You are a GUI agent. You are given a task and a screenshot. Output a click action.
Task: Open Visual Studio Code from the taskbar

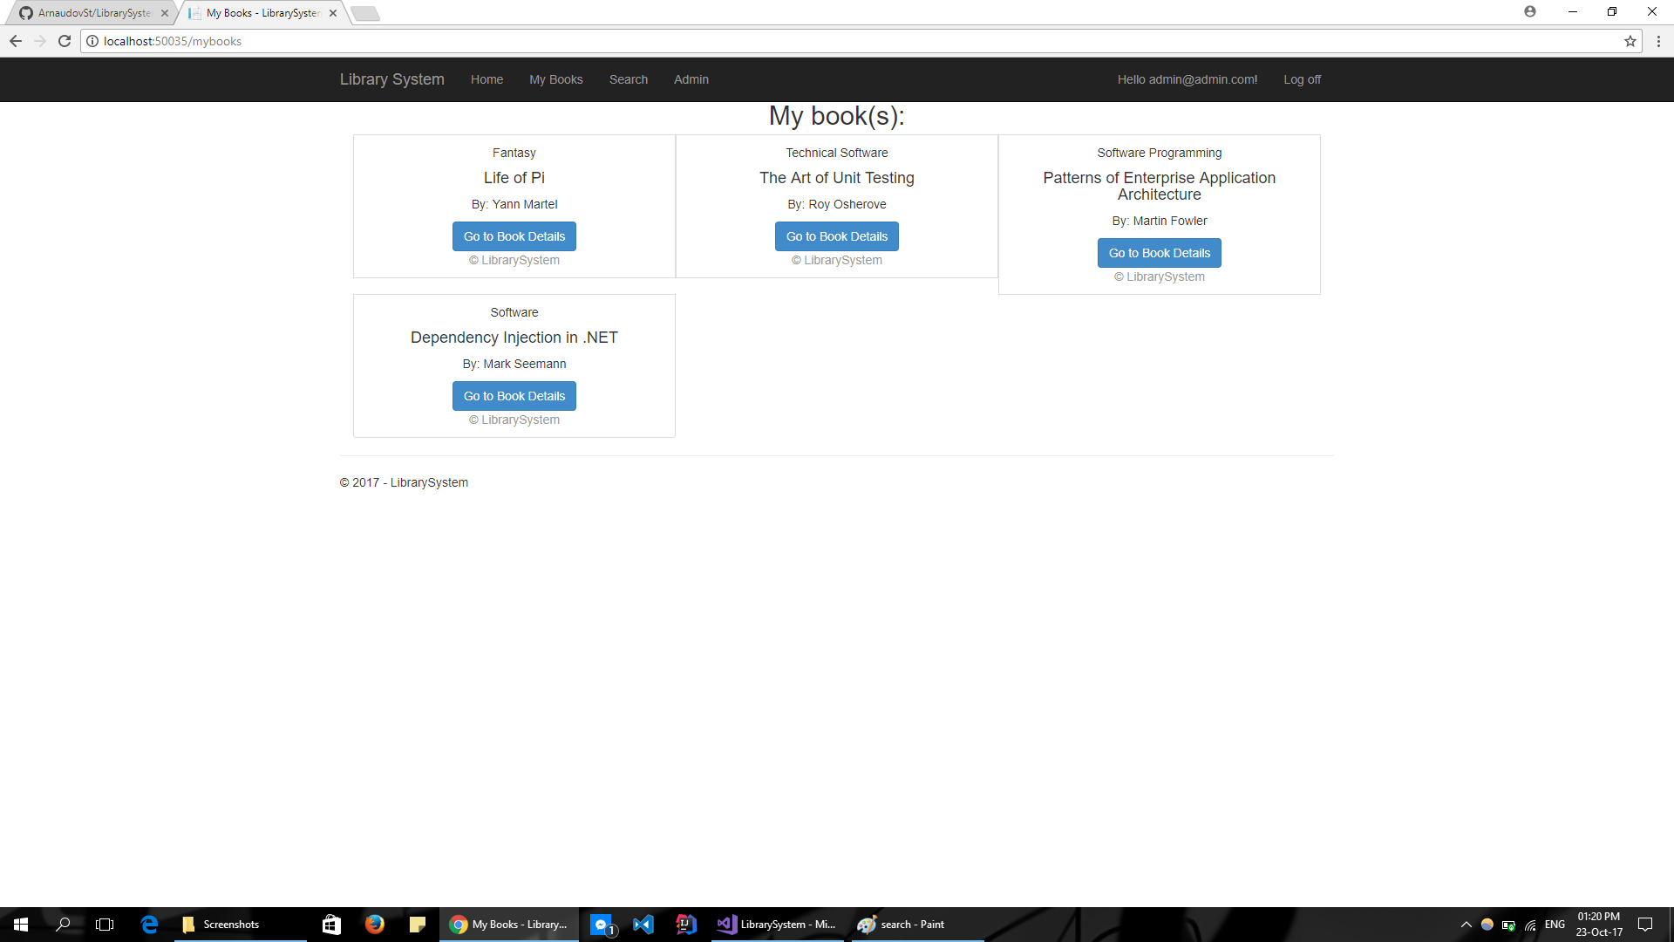[x=643, y=925]
